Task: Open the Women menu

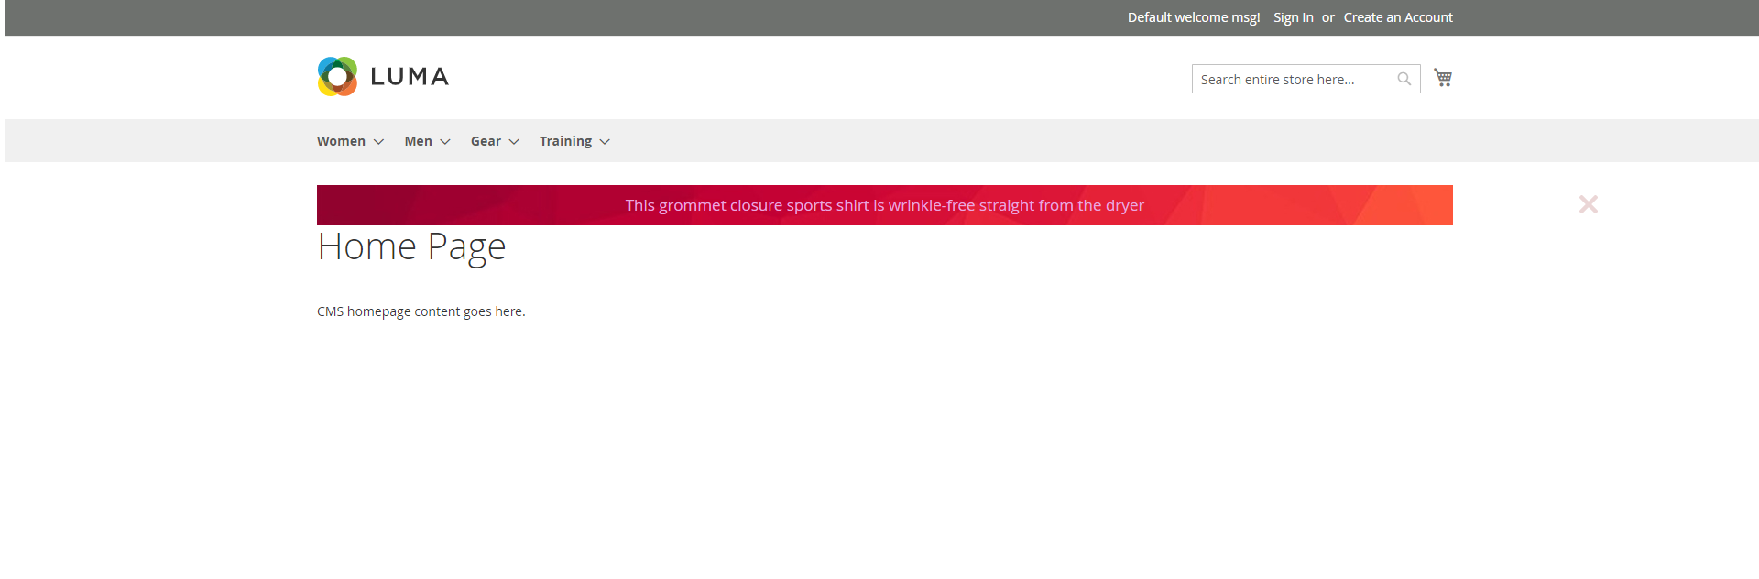Action: 341,141
